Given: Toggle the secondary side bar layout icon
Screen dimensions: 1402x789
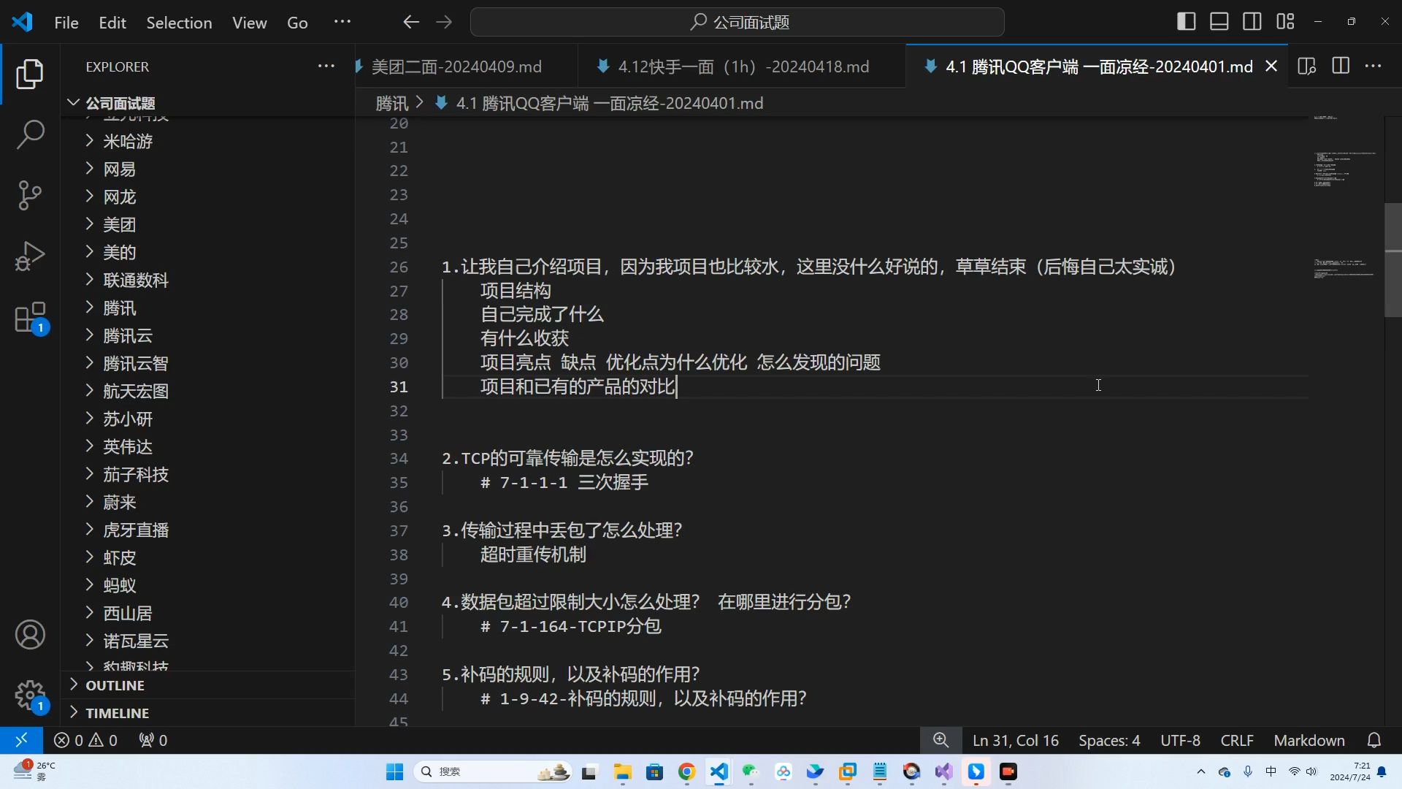Looking at the screenshot, I should click(1252, 22).
